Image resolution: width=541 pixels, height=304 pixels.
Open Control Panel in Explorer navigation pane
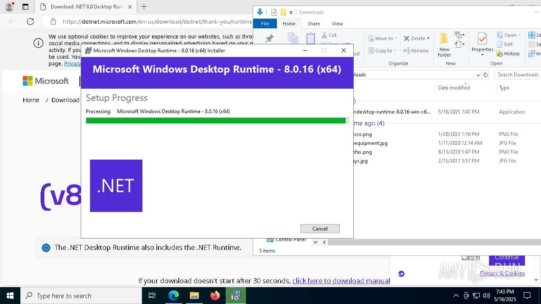pyautogui.click(x=287, y=240)
